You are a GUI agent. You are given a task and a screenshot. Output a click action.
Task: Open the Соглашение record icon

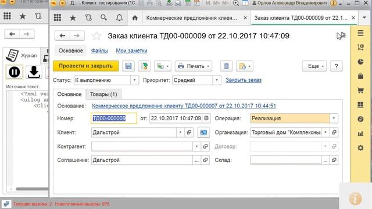pos(205,160)
